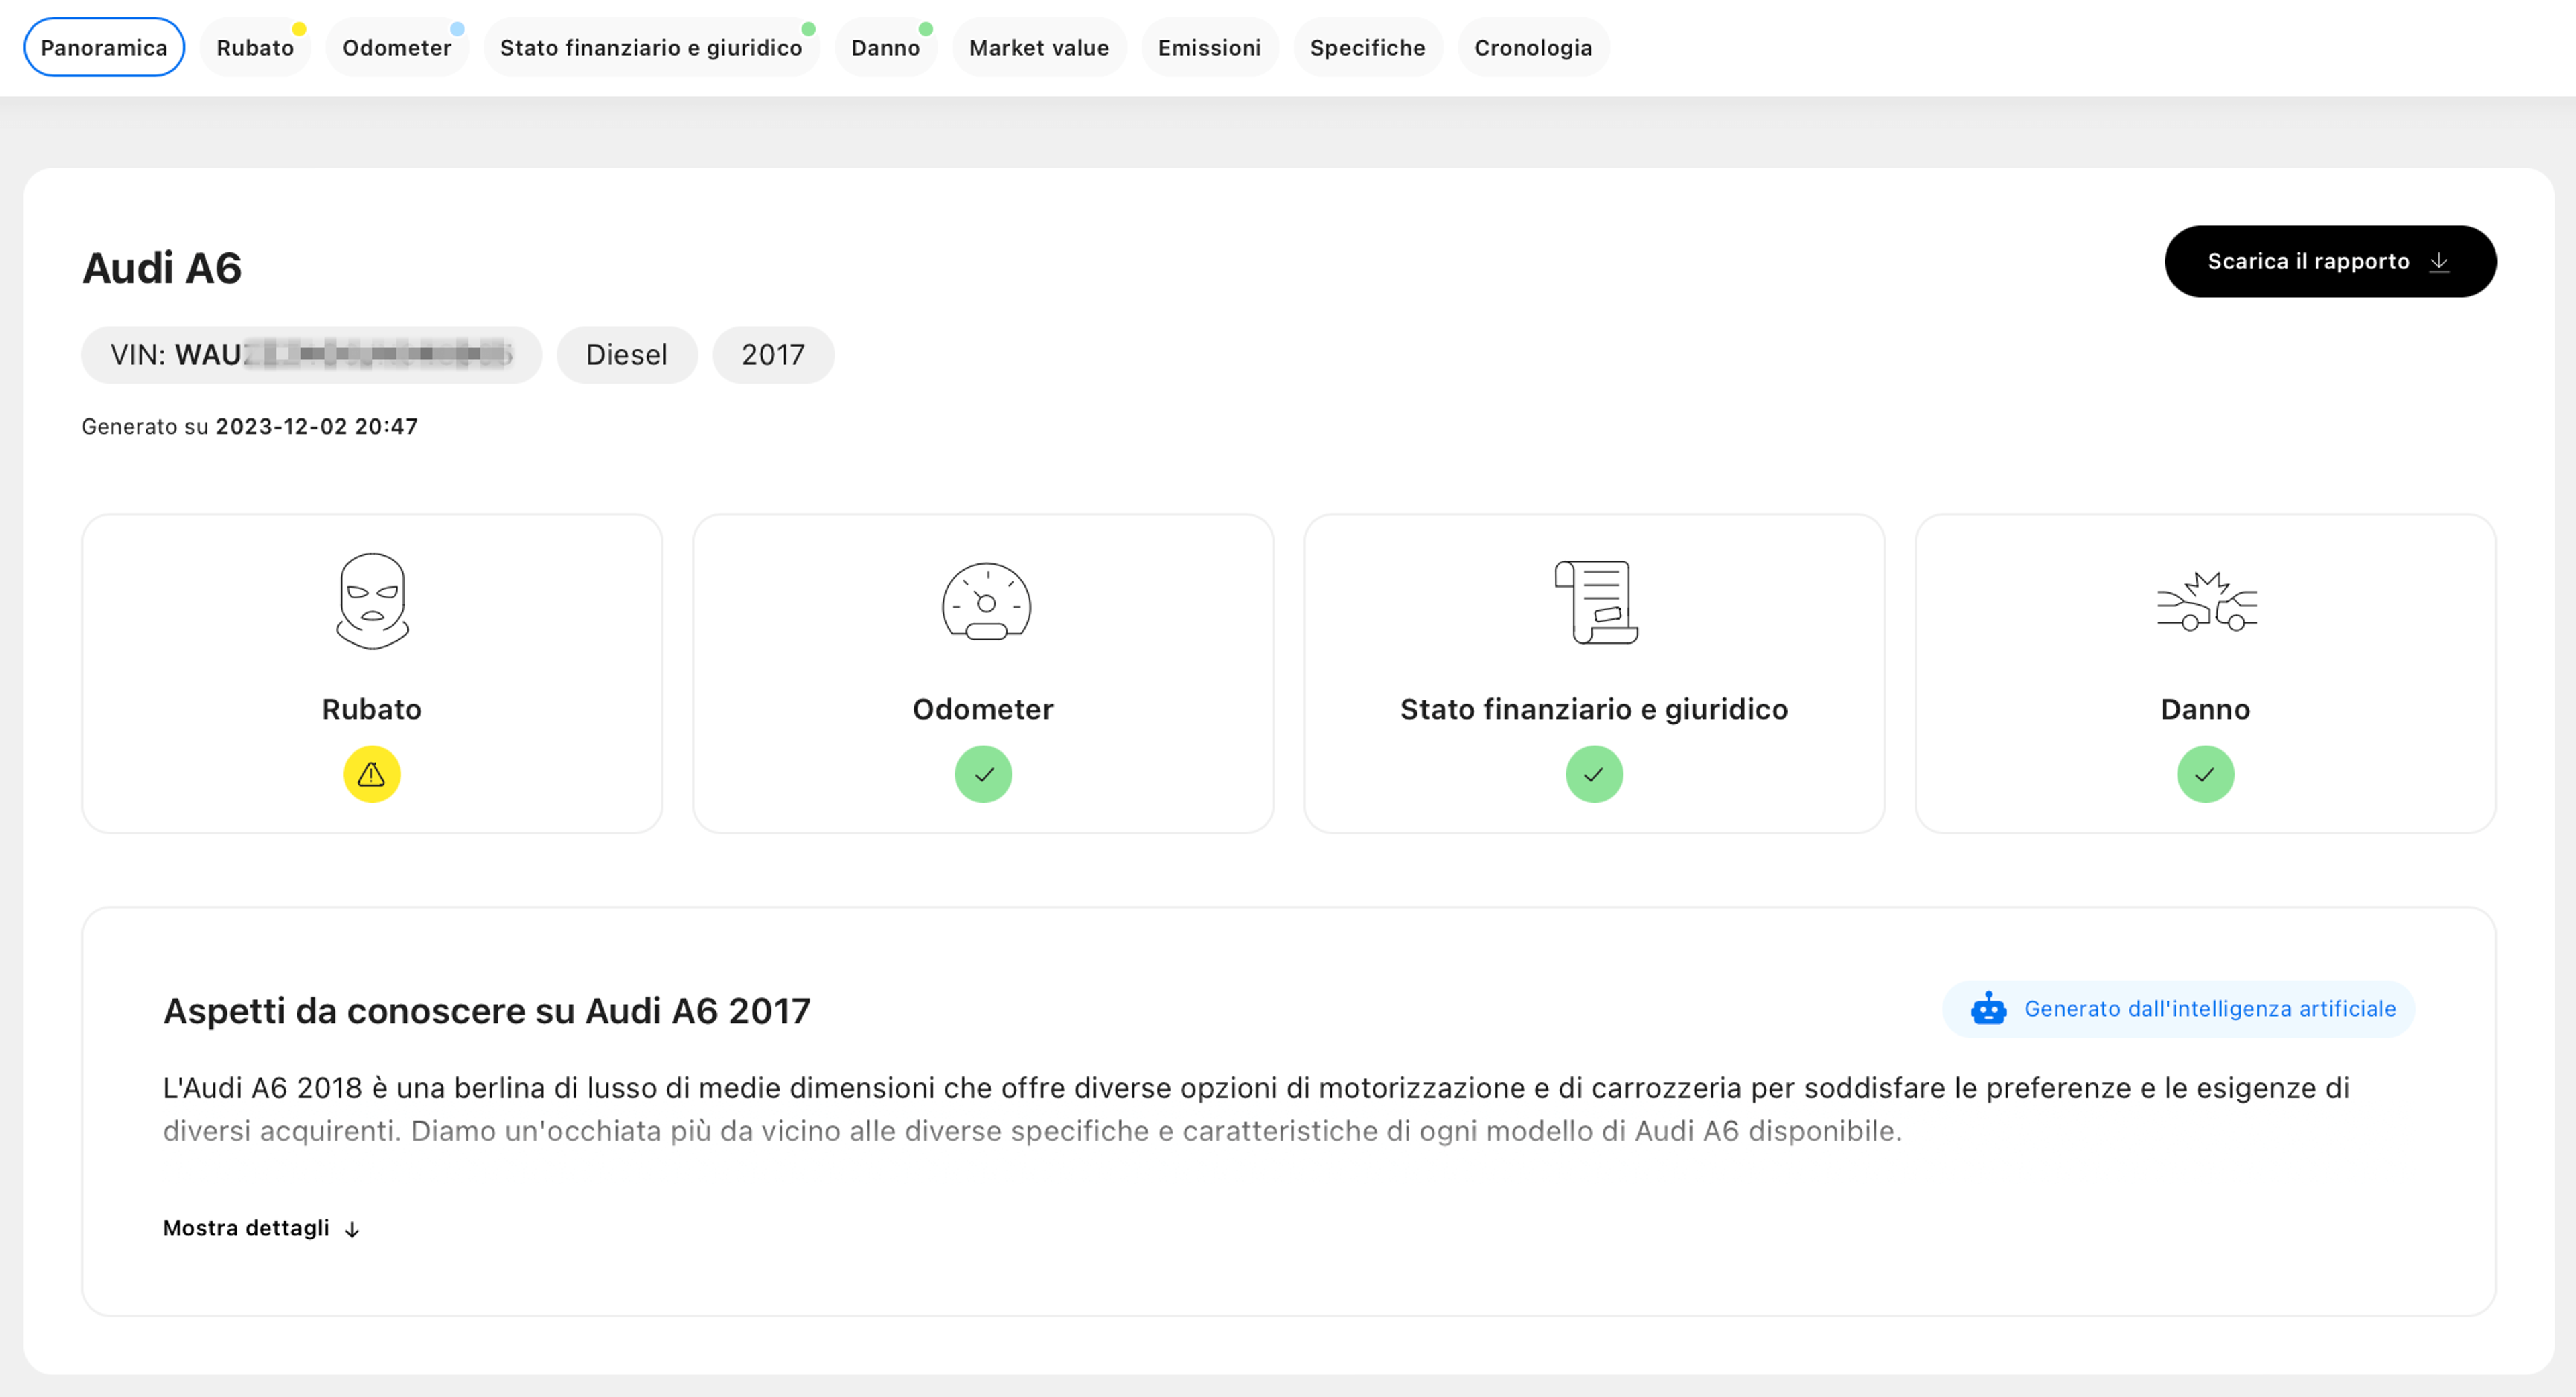This screenshot has height=1397, width=2576.
Task: Open the Rubato tab
Action: tap(255, 47)
